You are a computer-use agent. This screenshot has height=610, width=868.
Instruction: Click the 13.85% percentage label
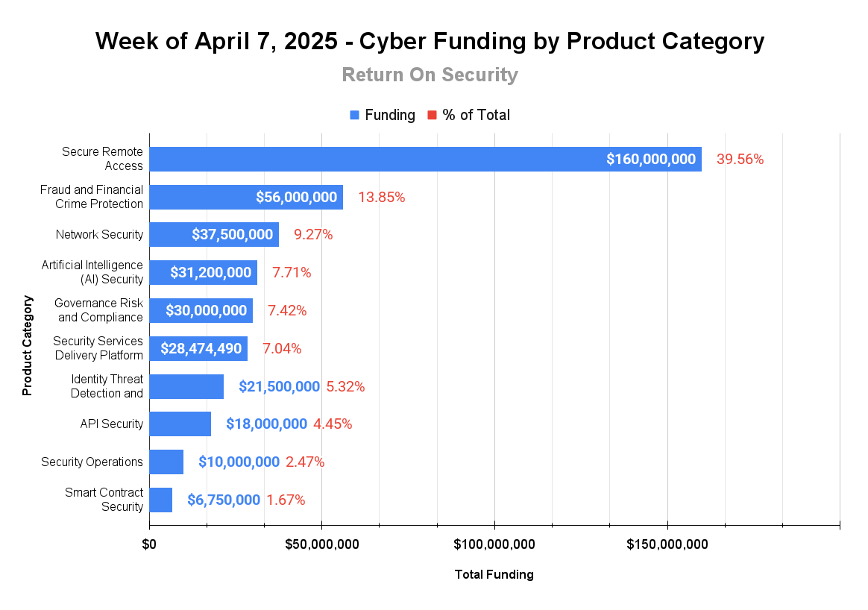coord(381,197)
